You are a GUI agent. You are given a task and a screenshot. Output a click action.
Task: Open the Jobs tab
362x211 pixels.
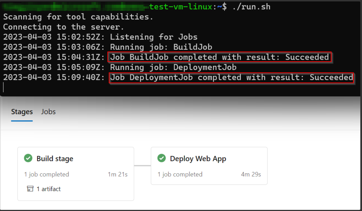click(48, 112)
